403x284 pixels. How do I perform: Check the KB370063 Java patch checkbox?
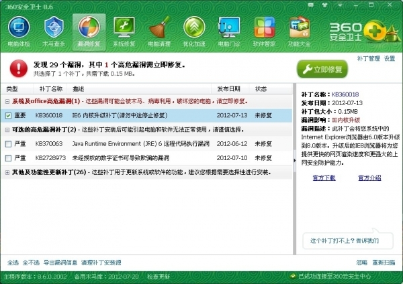pyautogui.click(x=8, y=143)
